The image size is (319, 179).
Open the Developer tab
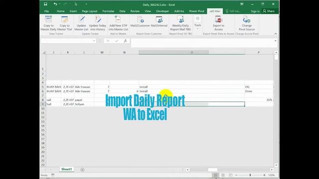coord(162,11)
